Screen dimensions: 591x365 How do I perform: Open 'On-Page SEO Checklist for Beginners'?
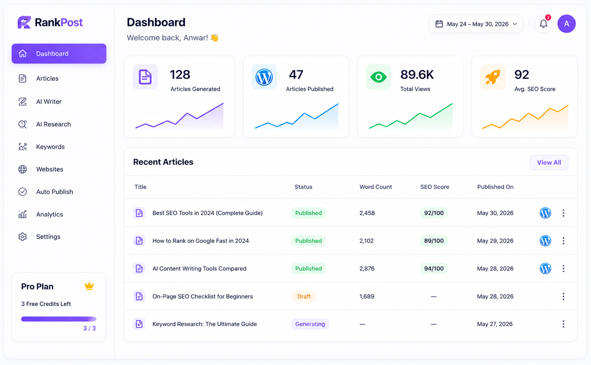click(203, 296)
